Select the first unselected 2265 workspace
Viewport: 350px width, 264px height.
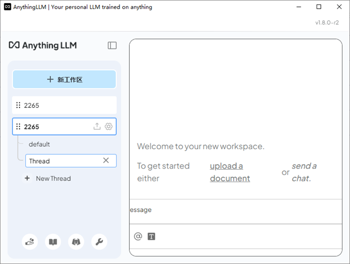click(x=64, y=105)
